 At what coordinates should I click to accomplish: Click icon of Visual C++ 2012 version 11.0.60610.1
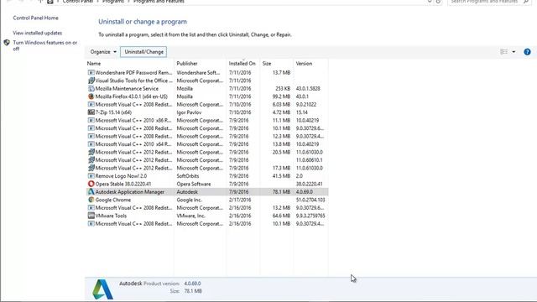91,160
